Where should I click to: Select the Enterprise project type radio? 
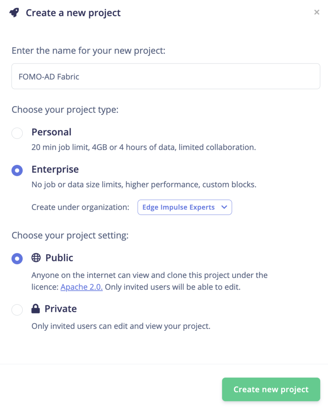tap(17, 171)
